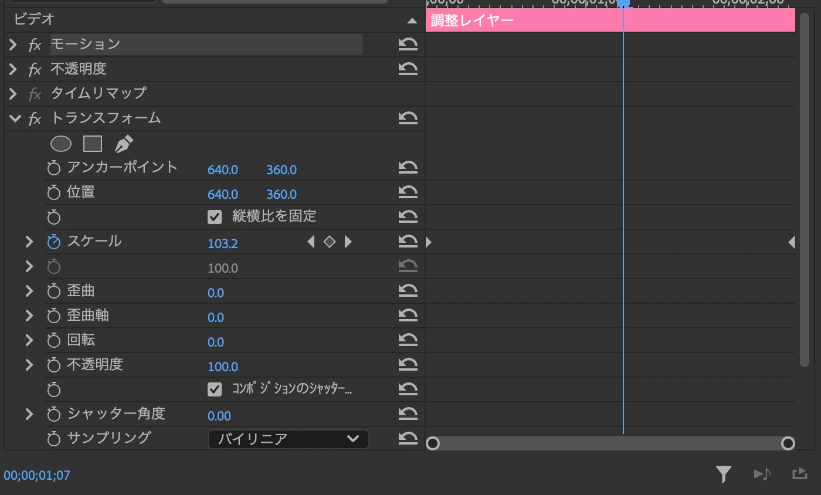This screenshot has height=495, width=821.
Task: Create a 4-point rectangle mask
Action: (93, 143)
